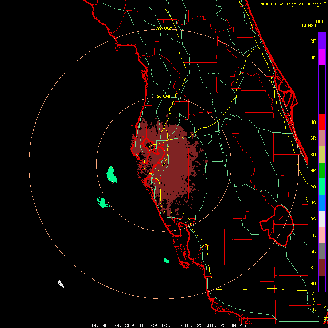328x328 pixels.
Task: Click the dark green HR swatch
Action: click(322, 171)
